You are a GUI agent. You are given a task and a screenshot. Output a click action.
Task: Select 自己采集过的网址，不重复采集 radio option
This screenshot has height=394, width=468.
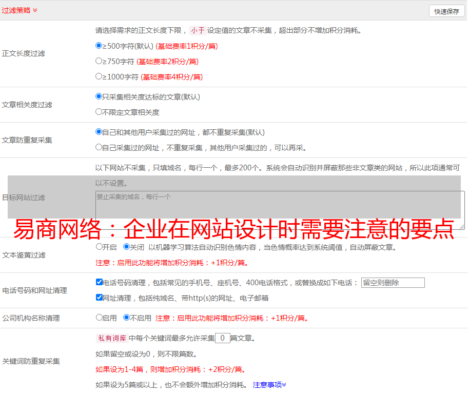[99, 147]
